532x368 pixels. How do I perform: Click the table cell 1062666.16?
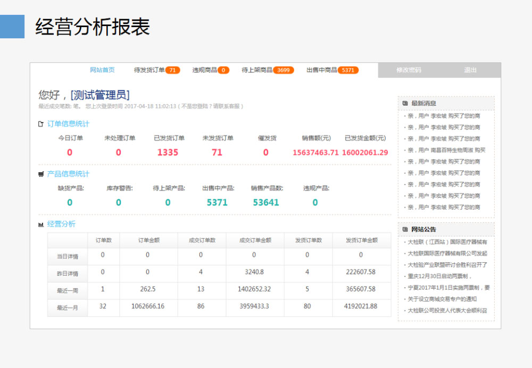coord(147,306)
